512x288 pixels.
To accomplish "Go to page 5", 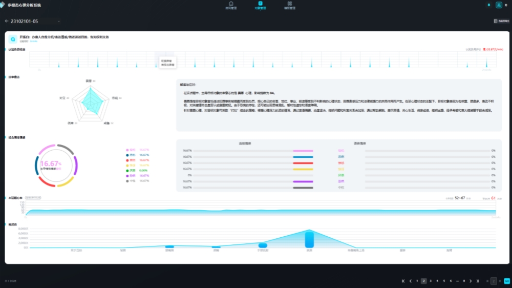I will (444, 281).
